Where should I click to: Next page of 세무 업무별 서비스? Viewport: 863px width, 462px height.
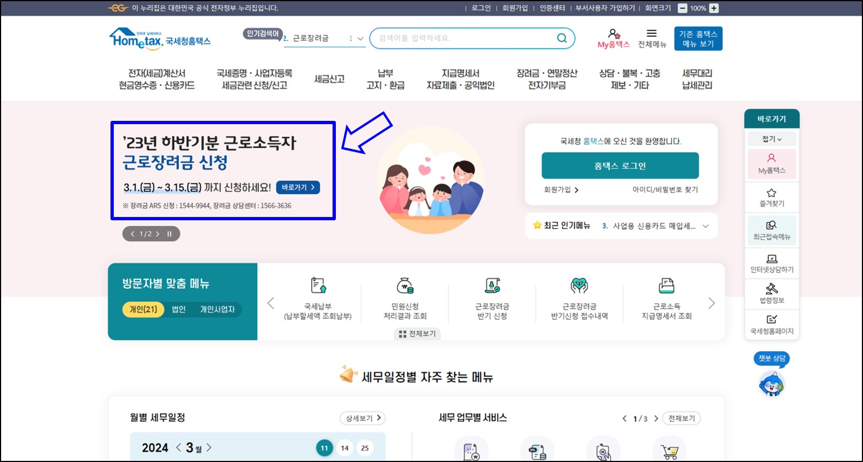(x=656, y=419)
